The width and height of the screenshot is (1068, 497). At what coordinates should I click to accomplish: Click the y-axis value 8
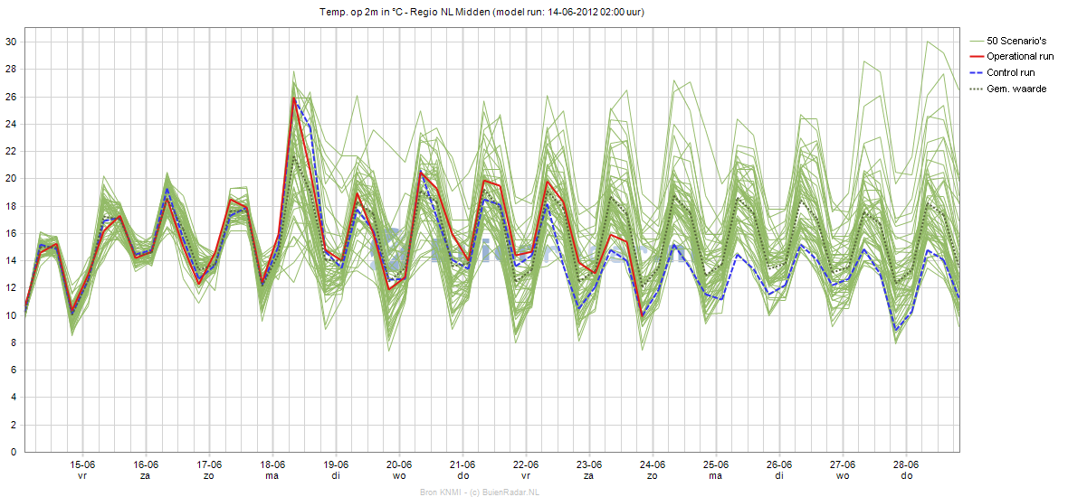tap(13, 342)
